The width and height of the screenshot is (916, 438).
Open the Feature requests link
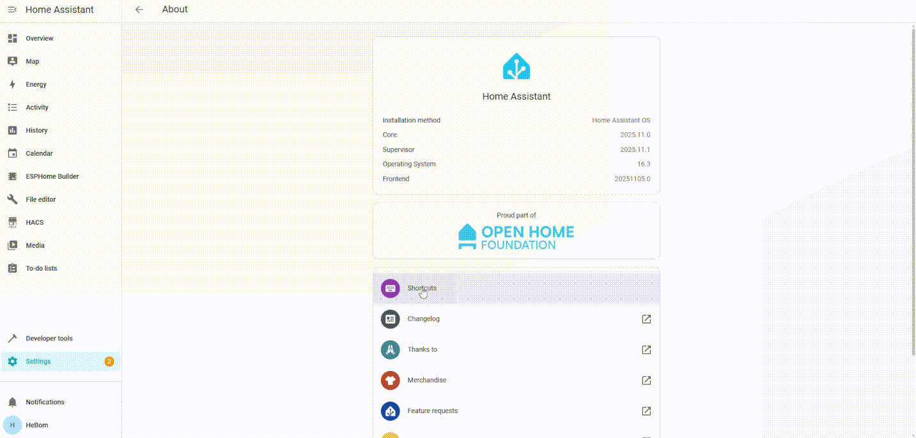[x=516, y=411]
